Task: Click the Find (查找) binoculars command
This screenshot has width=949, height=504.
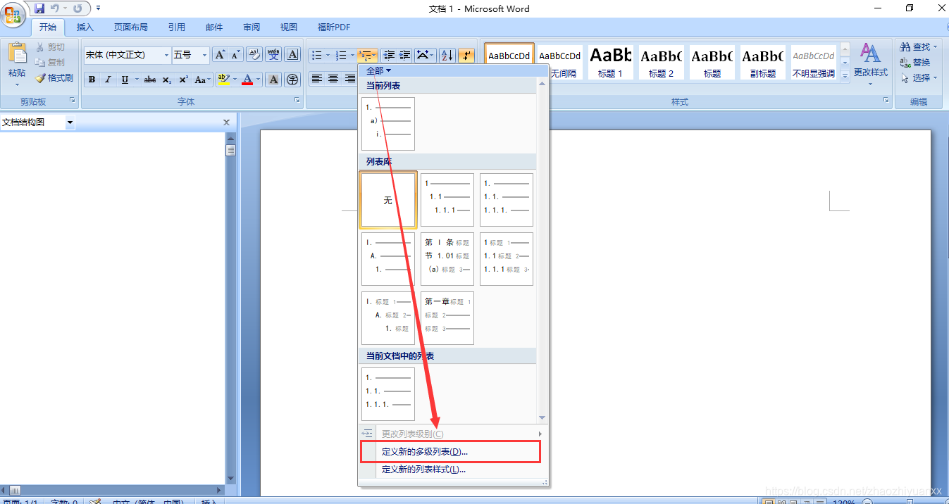Action: coord(919,47)
